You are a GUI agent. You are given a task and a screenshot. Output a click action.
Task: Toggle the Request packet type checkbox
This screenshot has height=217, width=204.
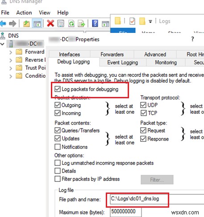[x=143, y=130]
